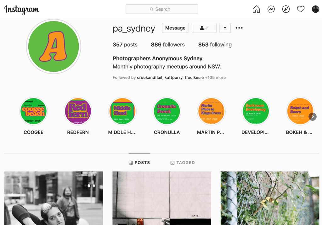This screenshot has width=322, height=225.
Task: Select the Posts tab
Action: pos(139,163)
